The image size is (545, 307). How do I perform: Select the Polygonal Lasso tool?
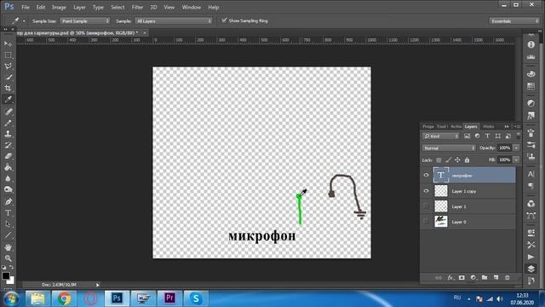(x=8, y=67)
